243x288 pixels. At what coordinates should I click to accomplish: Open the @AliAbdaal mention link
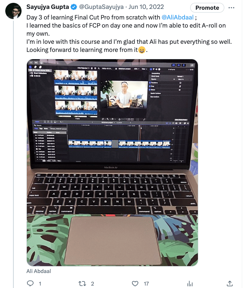(178, 17)
